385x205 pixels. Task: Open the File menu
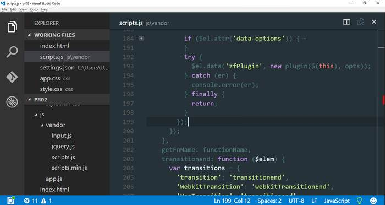[4, 9]
